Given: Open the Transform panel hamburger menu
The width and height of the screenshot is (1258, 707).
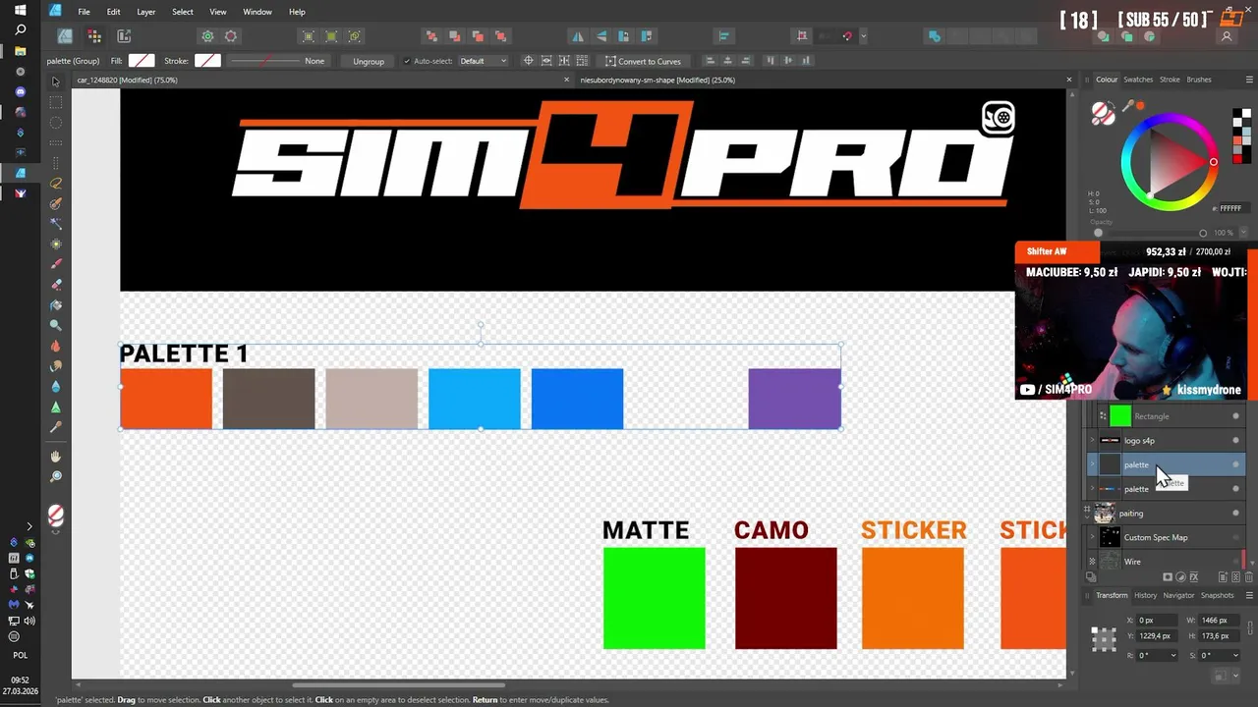Looking at the screenshot, I should (x=1249, y=595).
